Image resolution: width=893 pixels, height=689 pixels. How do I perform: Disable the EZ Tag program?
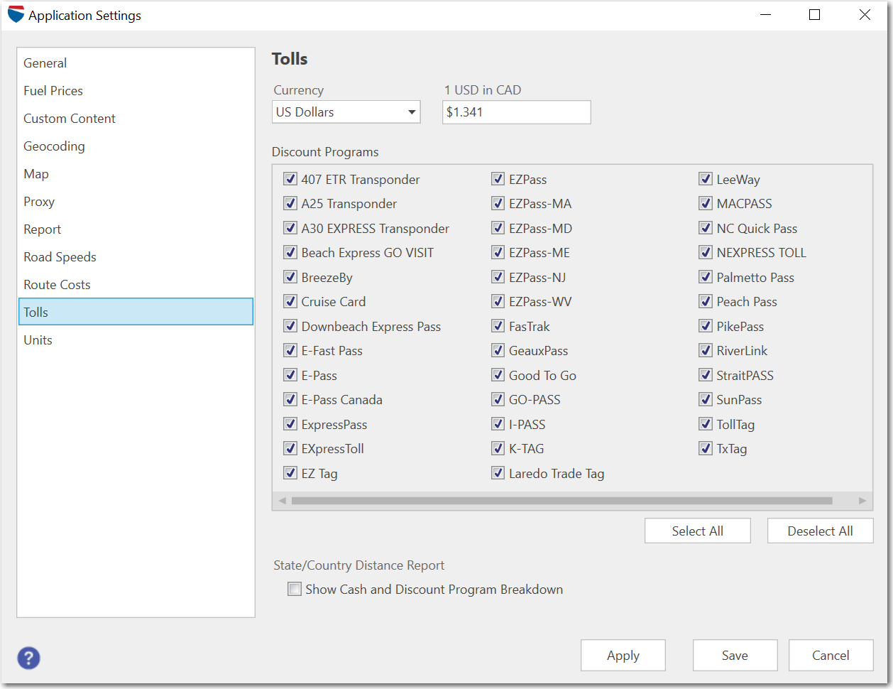coord(290,473)
